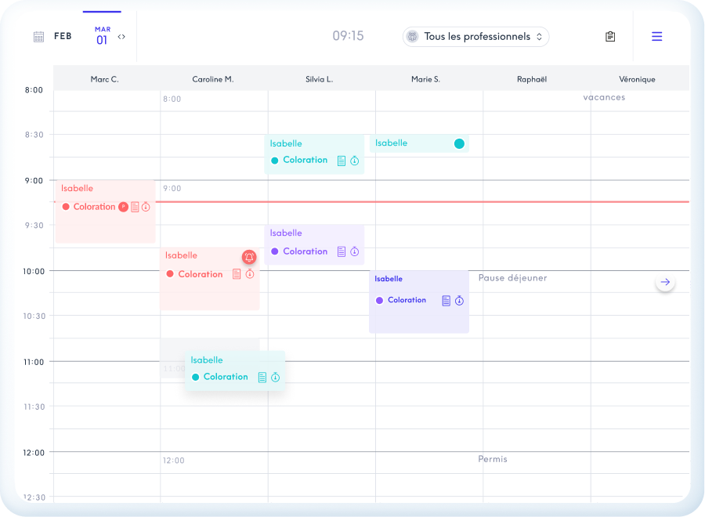The image size is (705, 517).
Task: Select the FEB month label
Action: pos(63,36)
